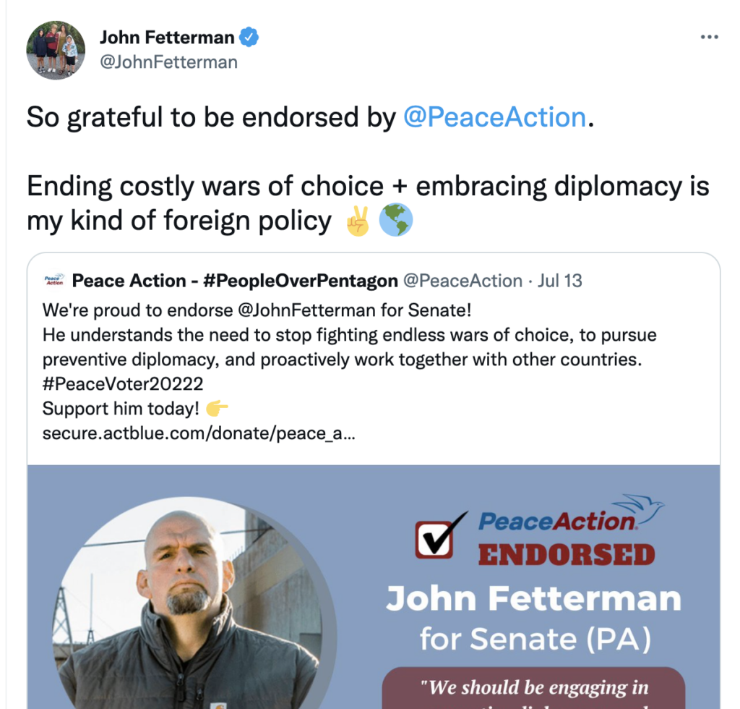
Task: Open the secure.actblue.com donation link
Action: (x=198, y=434)
